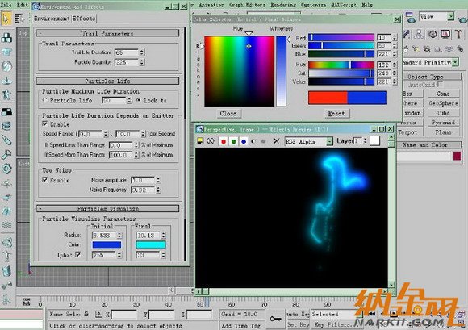Click Reset in the Color Selector
The image size is (468, 330).
[x=336, y=114]
